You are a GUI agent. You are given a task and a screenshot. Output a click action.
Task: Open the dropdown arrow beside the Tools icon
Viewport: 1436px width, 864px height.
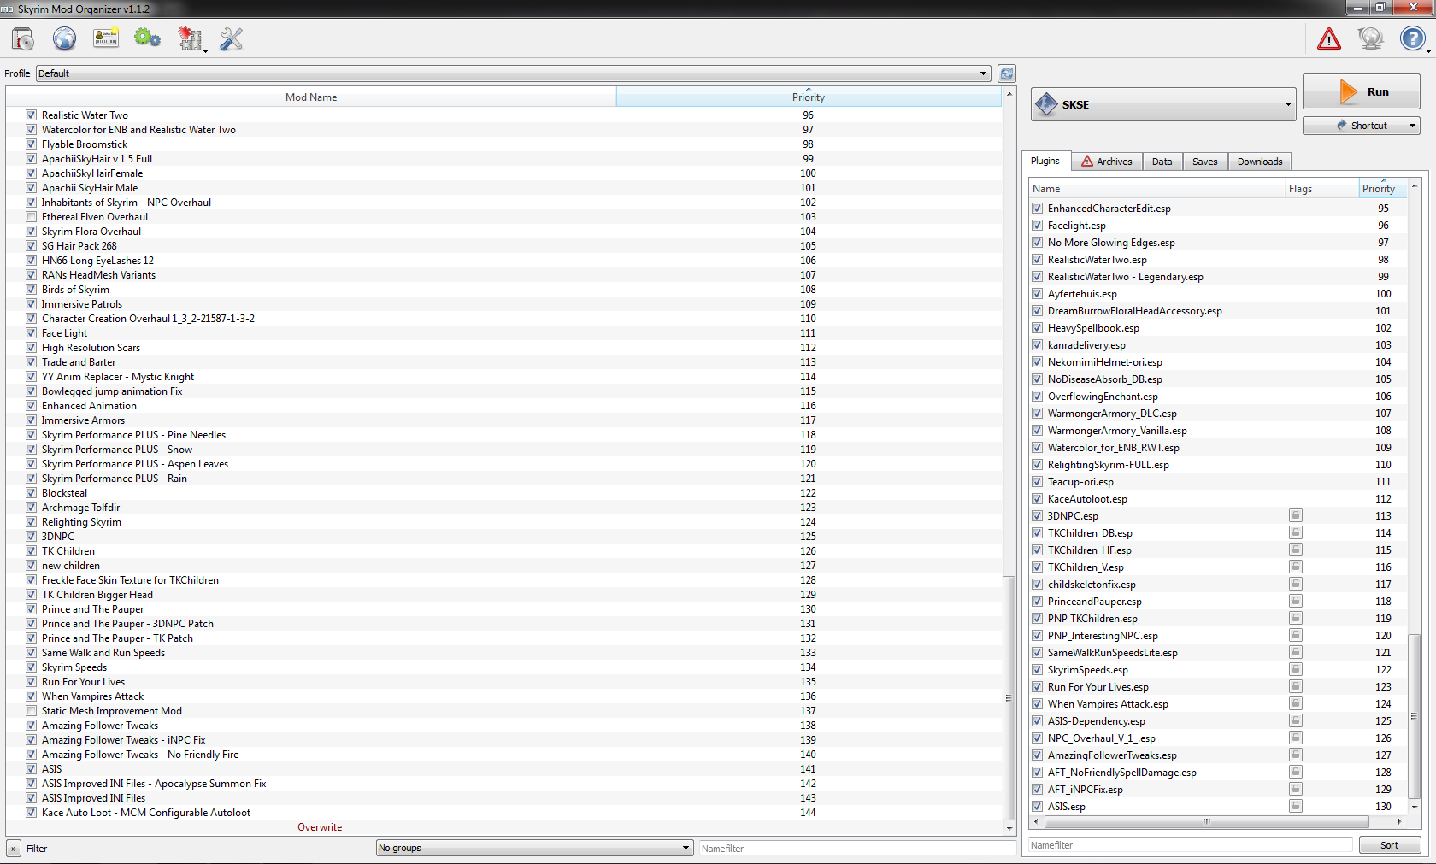(205, 51)
